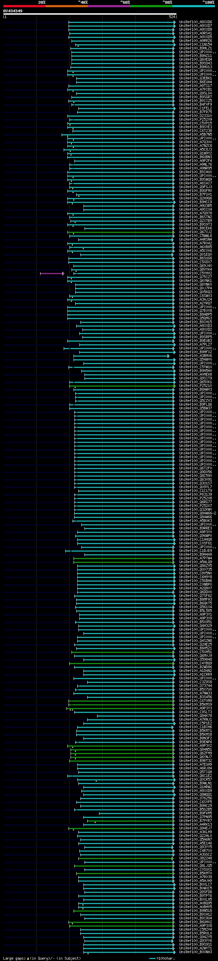Select hit label UniRef100_A9TS17
Viewport: 218px width, 961px height.
[196, 86]
